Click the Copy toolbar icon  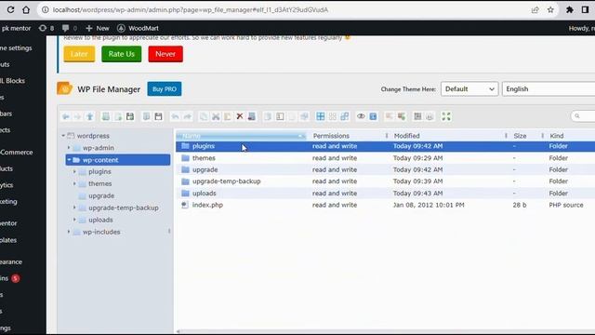pos(204,116)
